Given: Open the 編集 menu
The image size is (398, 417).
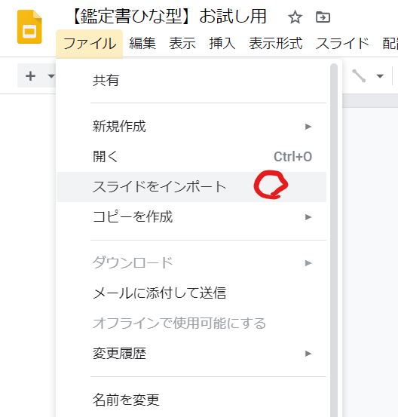Looking at the screenshot, I should (x=142, y=43).
